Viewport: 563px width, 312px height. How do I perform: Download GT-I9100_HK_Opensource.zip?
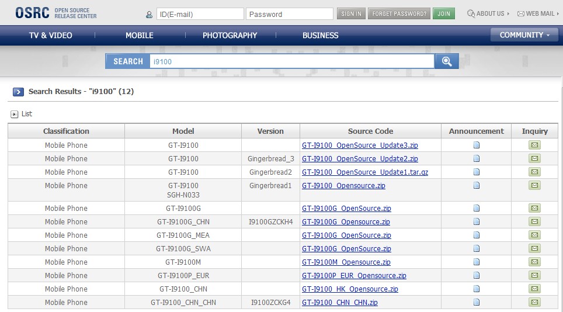coord(350,289)
